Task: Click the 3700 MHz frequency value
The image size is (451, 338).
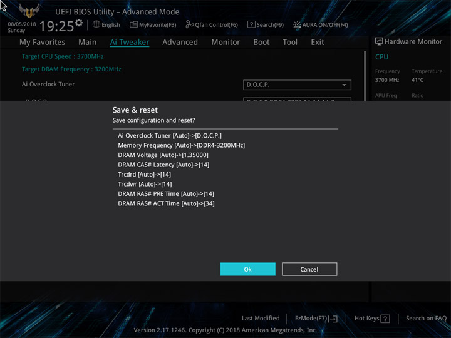Action: point(387,80)
